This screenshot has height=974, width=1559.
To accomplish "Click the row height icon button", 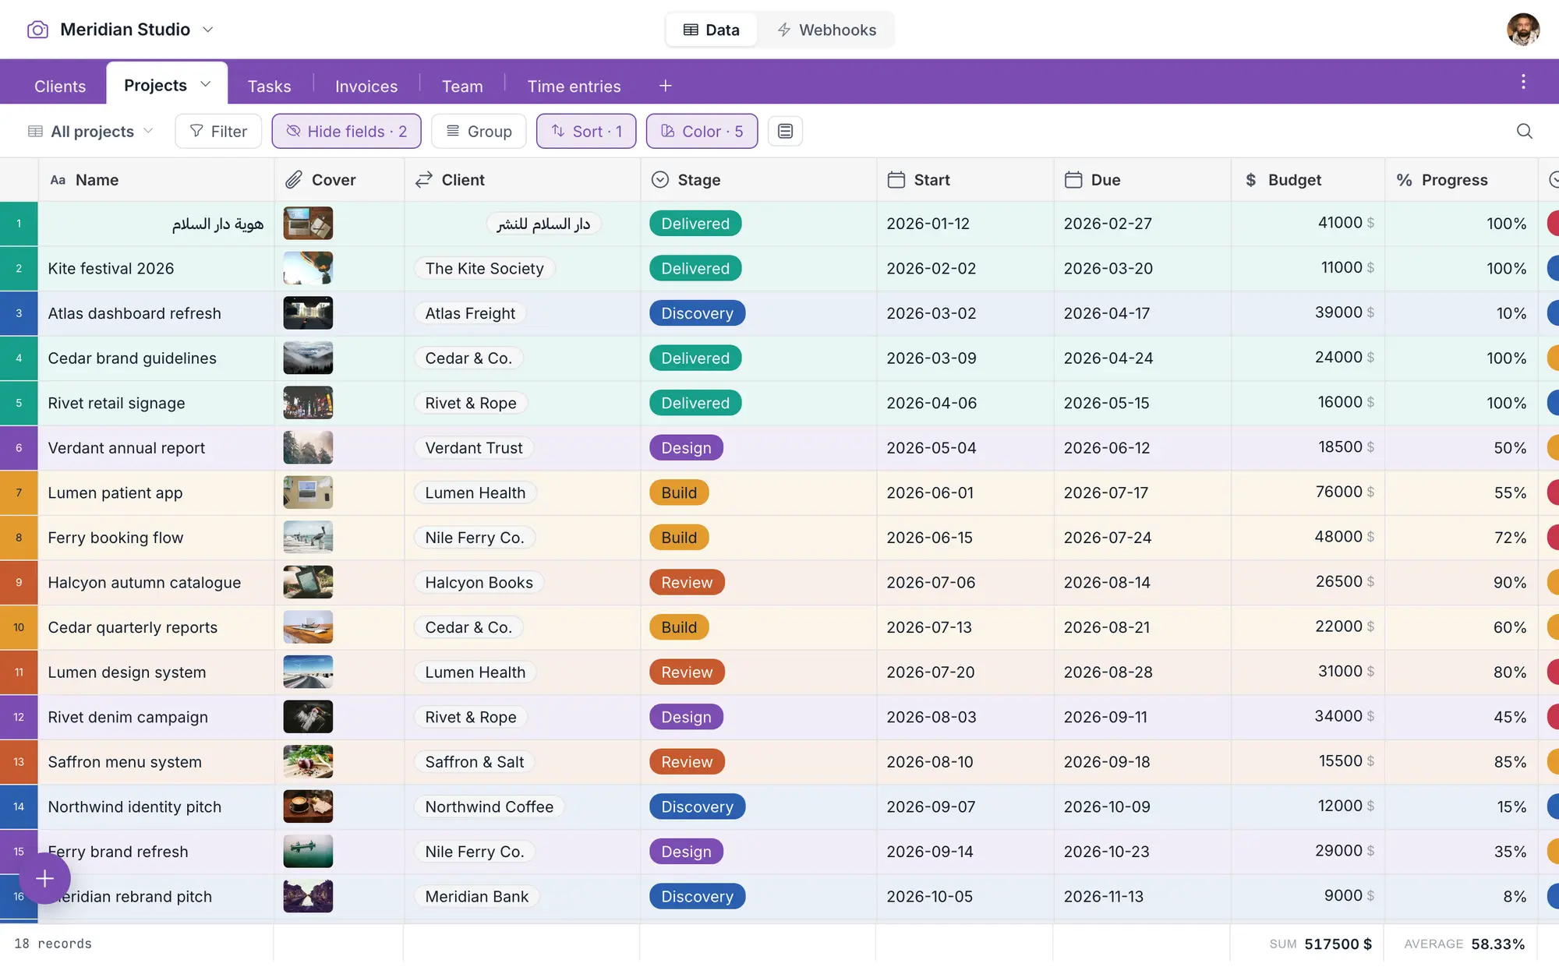I will 785,131.
